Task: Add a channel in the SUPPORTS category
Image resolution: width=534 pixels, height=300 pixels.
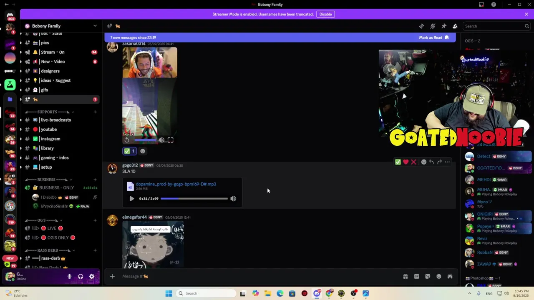Action: (x=95, y=112)
